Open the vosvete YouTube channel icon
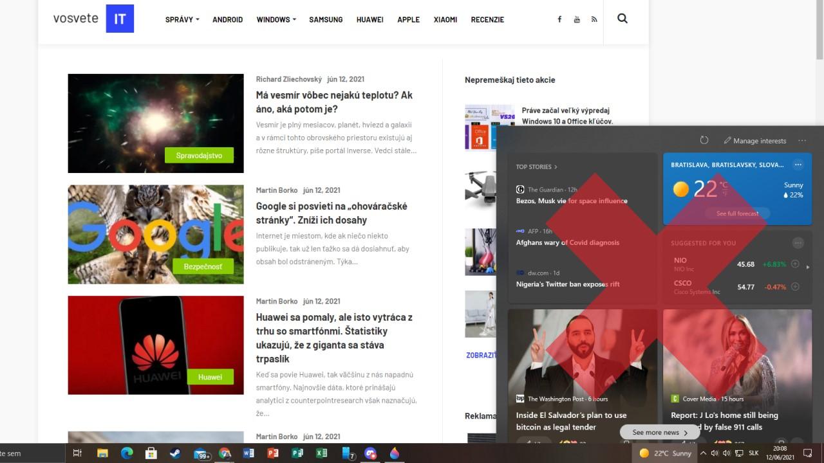 [577, 19]
